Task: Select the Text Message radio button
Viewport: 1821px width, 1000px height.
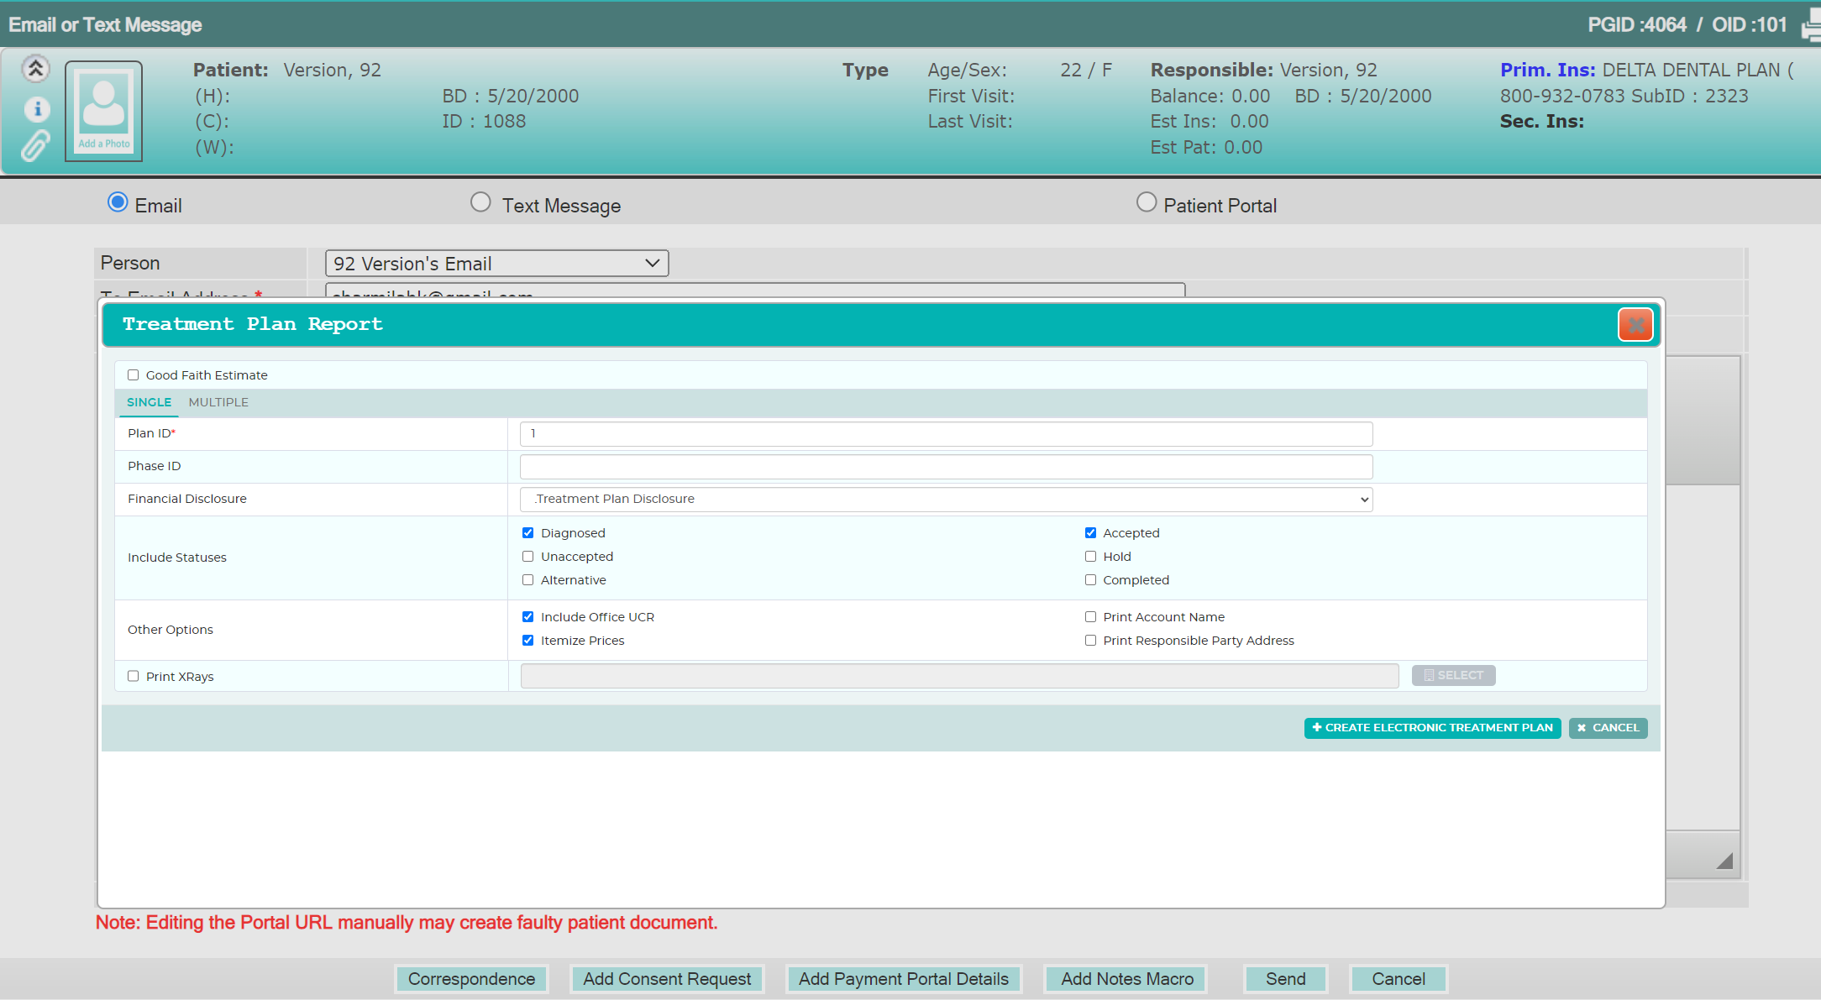Action: tap(480, 202)
